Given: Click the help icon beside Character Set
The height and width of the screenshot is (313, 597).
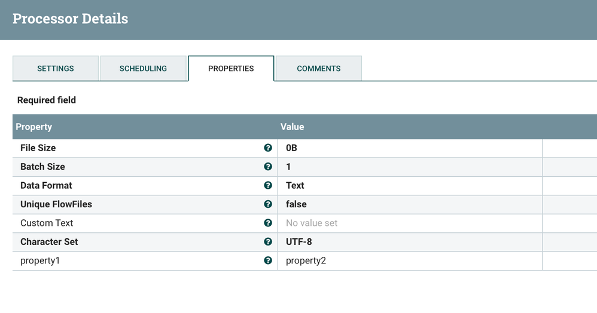Looking at the screenshot, I should 268,242.
